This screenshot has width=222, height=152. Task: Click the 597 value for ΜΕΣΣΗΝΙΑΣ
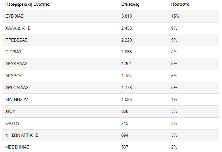pos(125,147)
